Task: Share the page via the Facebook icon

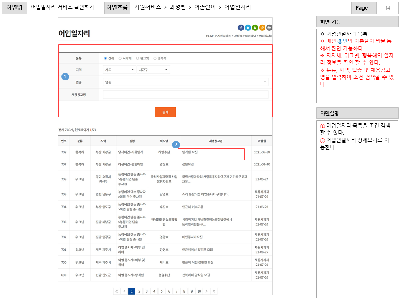Action: click(241, 27)
